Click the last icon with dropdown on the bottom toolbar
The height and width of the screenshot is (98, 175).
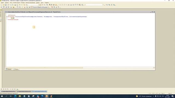[x=17, y=89]
